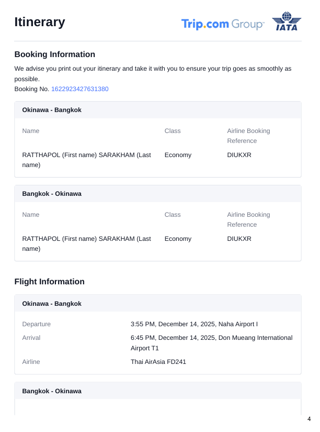Click Economy class in Bangkok - Okinawa booking card

[x=178, y=239]
